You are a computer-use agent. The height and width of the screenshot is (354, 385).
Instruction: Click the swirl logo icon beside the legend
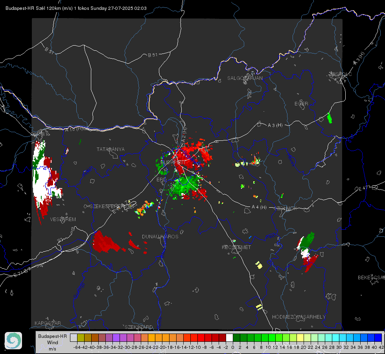click(13, 341)
